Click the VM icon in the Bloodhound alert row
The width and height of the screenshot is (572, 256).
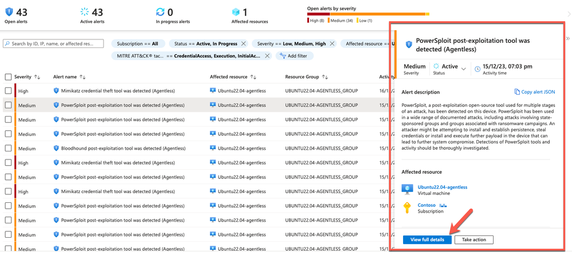212,148
